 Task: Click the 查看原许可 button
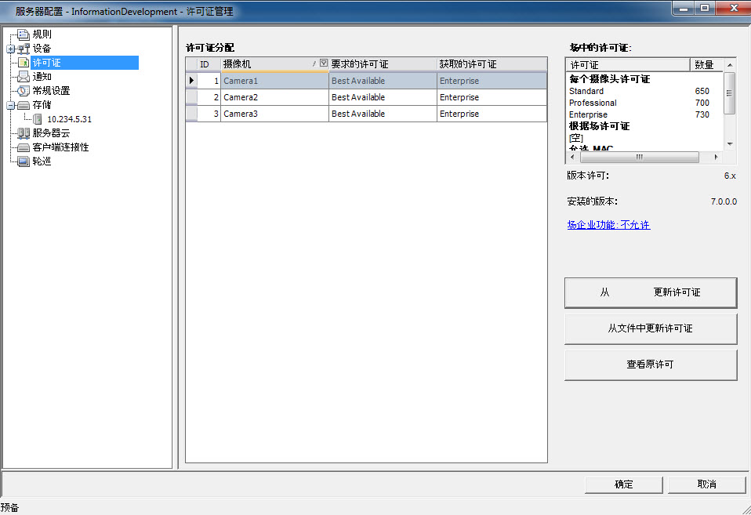651,364
